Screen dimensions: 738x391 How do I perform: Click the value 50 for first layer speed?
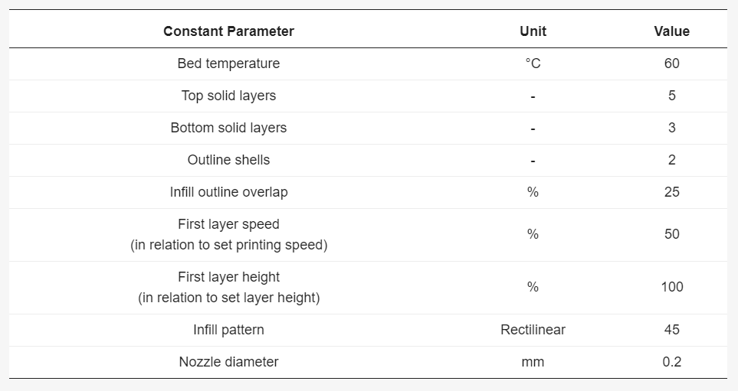click(671, 234)
